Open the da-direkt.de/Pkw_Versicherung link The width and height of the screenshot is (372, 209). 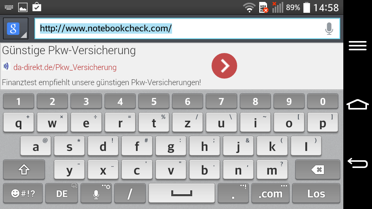click(x=65, y=67)
